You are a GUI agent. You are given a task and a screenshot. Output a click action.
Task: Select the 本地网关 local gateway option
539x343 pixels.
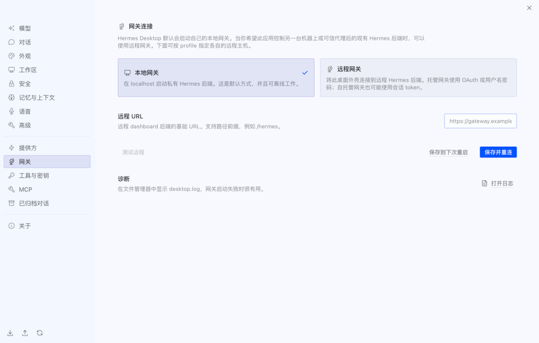pos(216,78)
